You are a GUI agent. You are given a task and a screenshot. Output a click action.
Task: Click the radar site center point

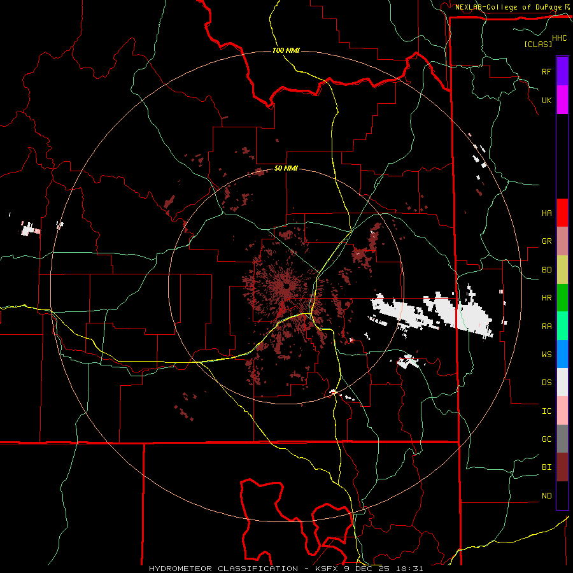(x=286, y=286)
